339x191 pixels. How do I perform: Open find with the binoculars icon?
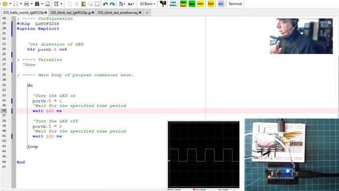[37, 4]
